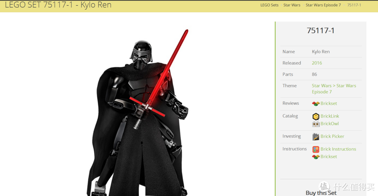Open the Brick Instructions link
This screenshot has width=378, height=196.
[338, 149]
